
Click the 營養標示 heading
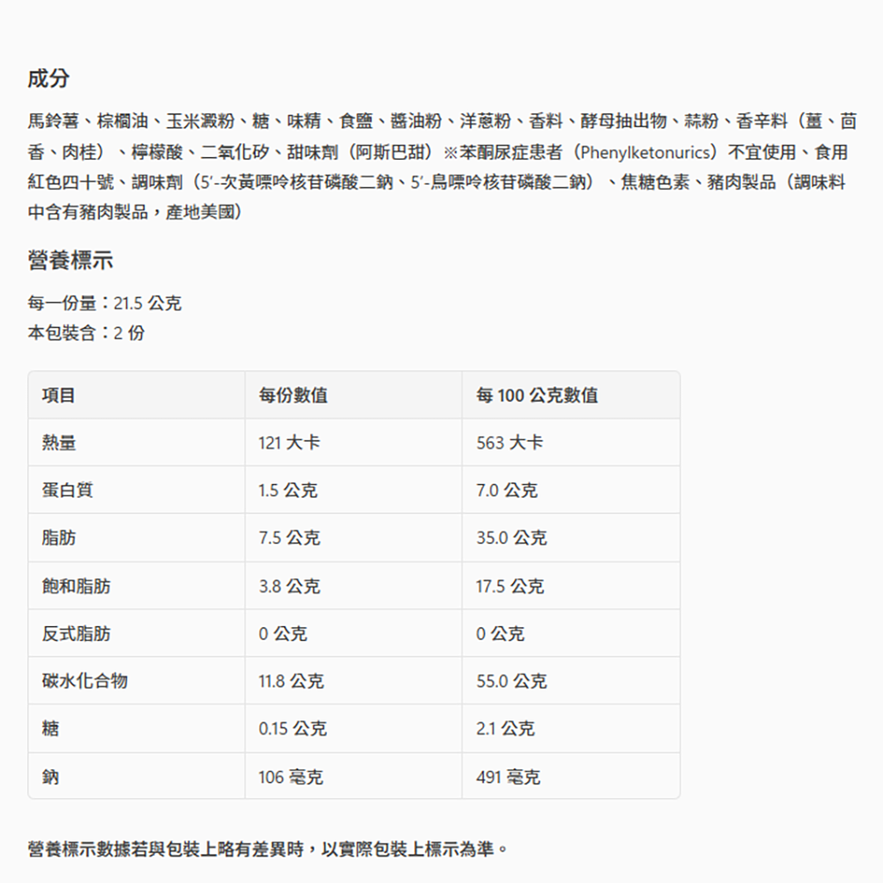coord(70,261)
